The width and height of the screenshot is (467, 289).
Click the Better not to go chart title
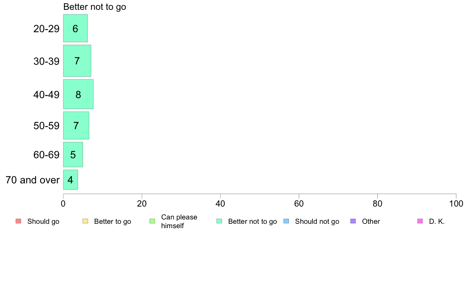click(95, 7)
